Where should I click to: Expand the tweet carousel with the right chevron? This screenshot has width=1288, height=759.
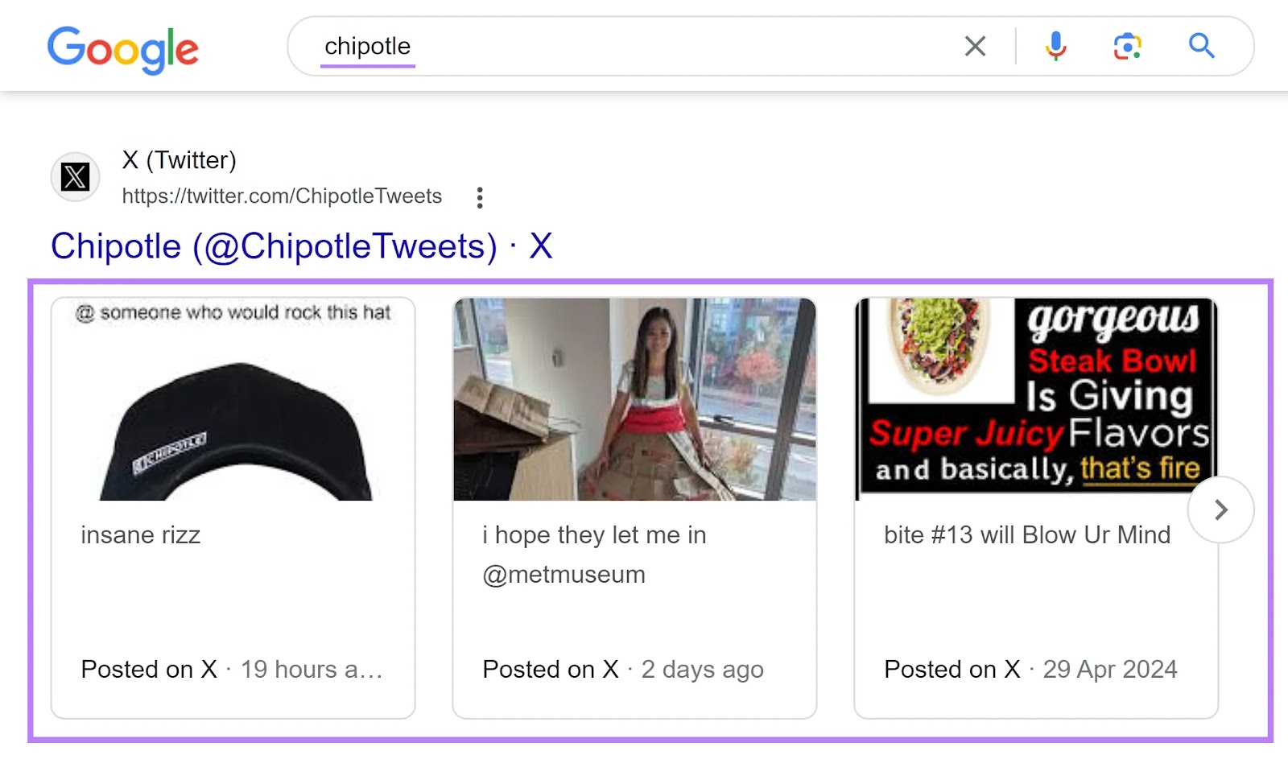pos(1220,509)
